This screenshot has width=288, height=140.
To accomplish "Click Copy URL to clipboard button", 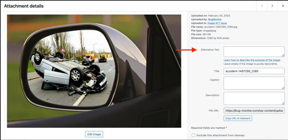I will tap(238, 118).
